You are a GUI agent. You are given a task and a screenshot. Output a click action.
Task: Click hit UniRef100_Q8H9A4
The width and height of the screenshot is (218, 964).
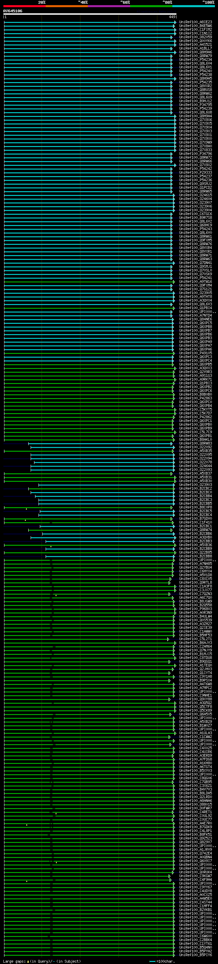click(196, 116)
